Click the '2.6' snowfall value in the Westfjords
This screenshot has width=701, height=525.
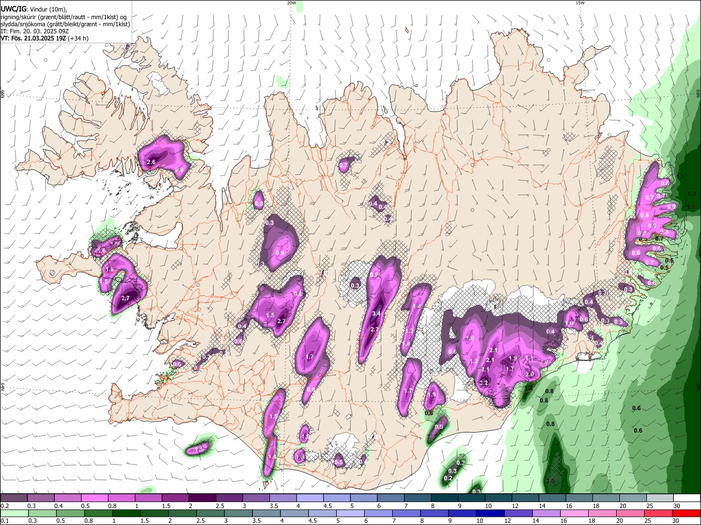[152, 162]
